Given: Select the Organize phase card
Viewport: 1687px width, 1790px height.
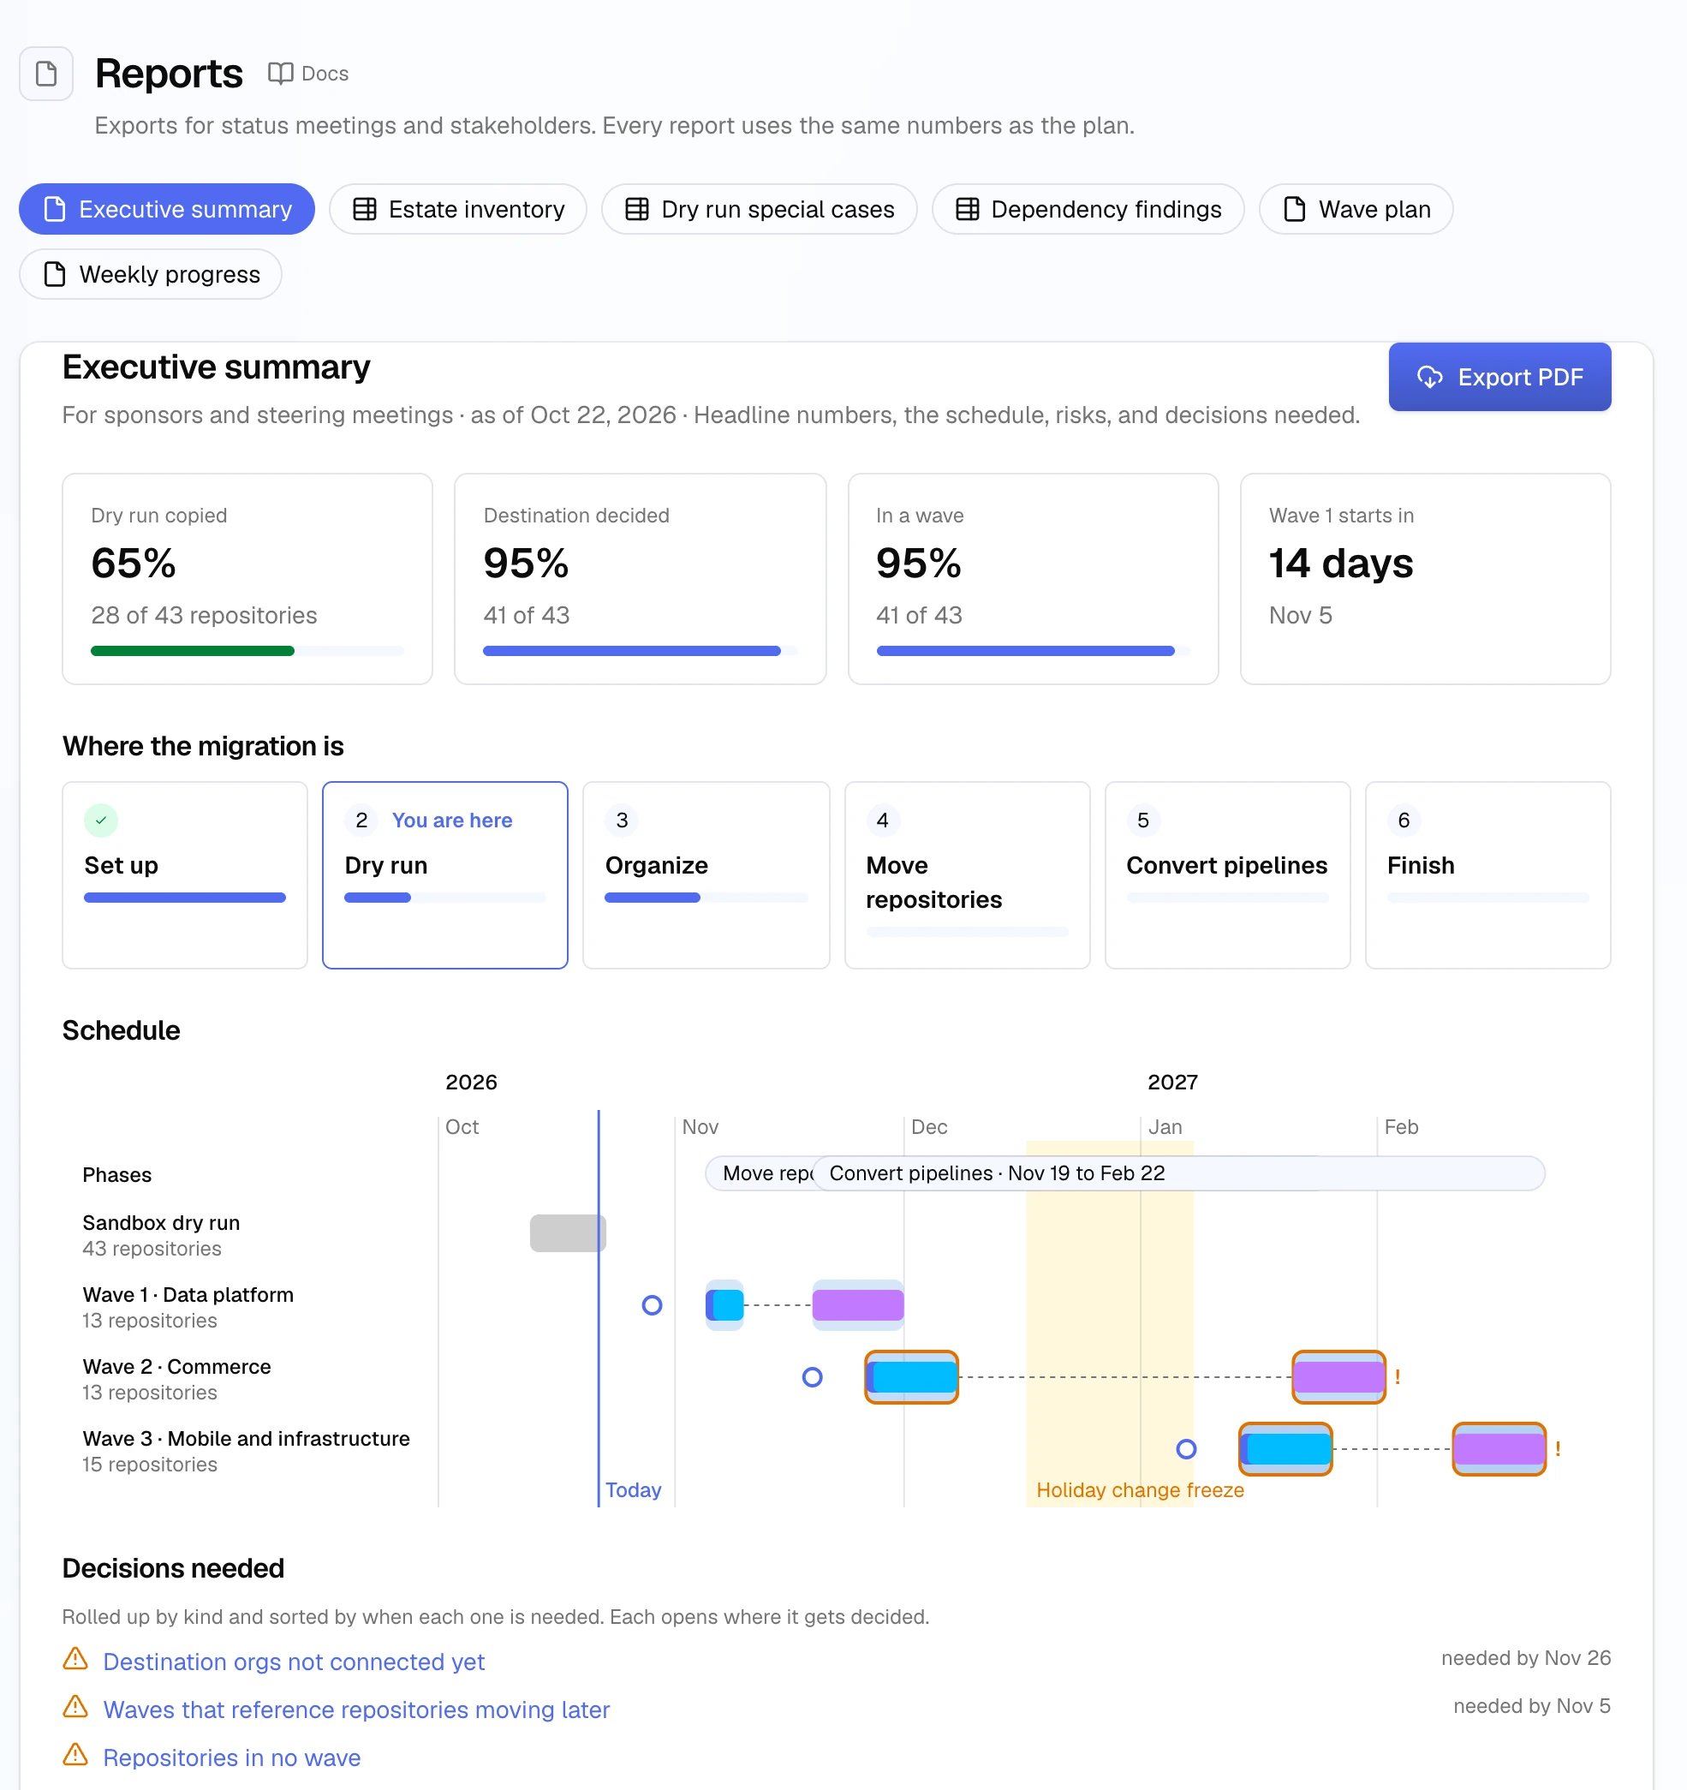Looking at the screenshot, I should point(706,875).
